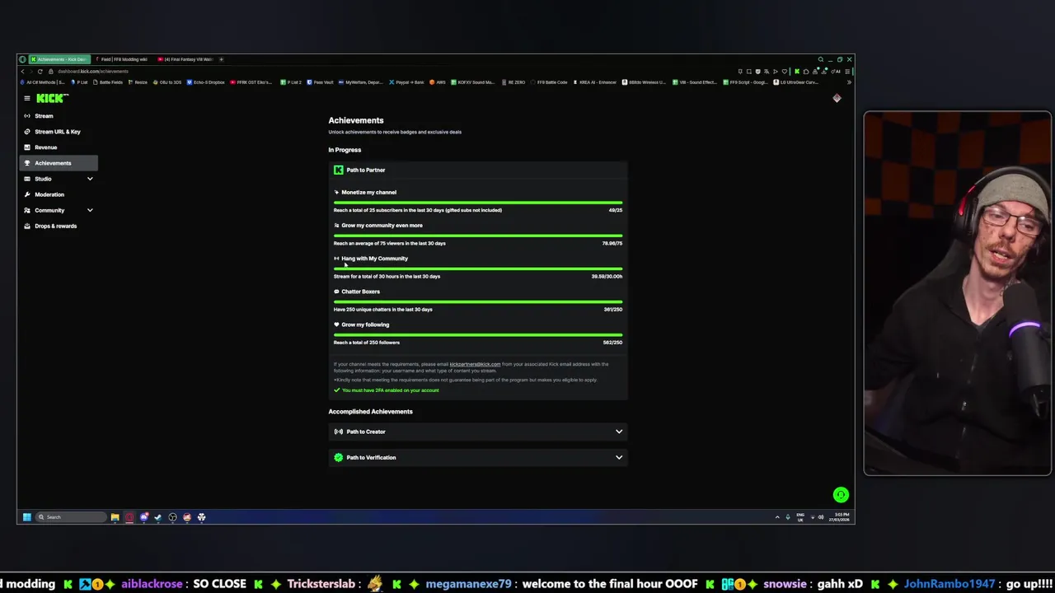The height and width of the screenshot is (593, 1055).
Task: Click the AI icon in the browser toolbar
Action: click(836, 72)
